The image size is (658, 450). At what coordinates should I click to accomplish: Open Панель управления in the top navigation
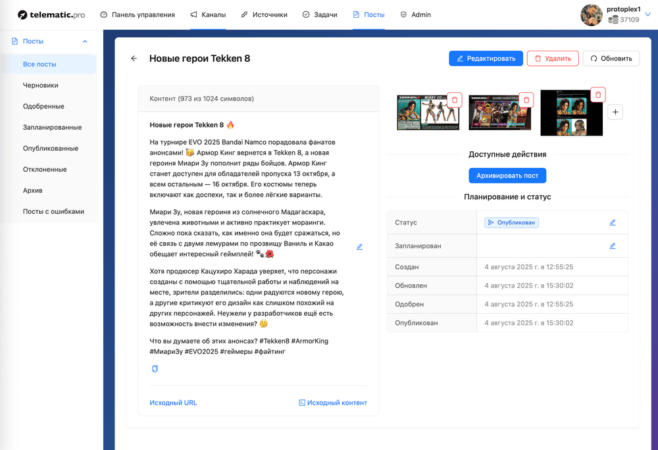pyautogui.click(x=138, y=14)
